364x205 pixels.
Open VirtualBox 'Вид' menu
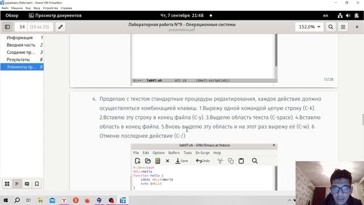28,8
